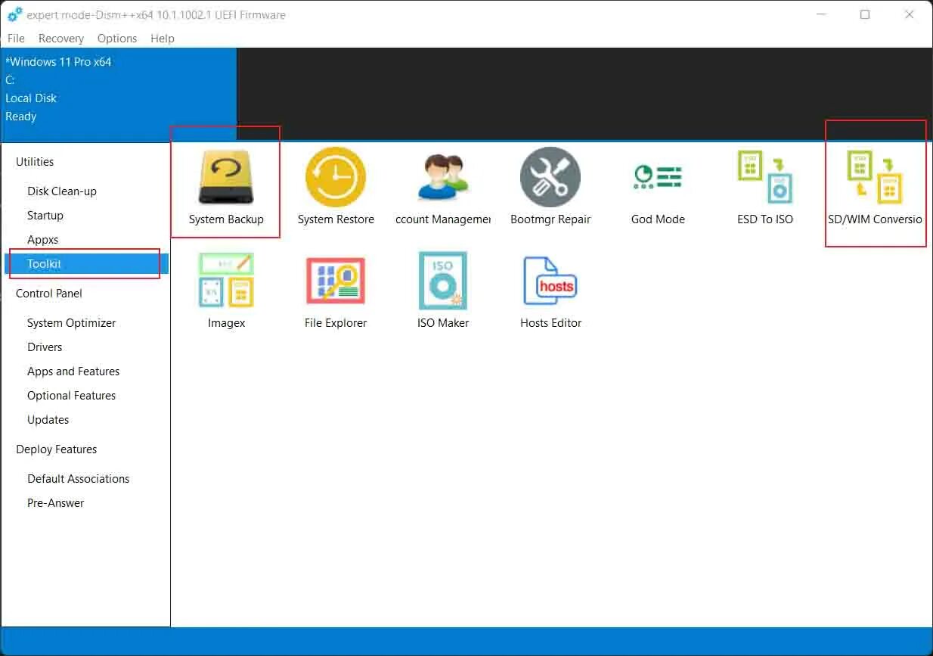Open Account Management tool
933x656 pixels.
pos(443,186)
